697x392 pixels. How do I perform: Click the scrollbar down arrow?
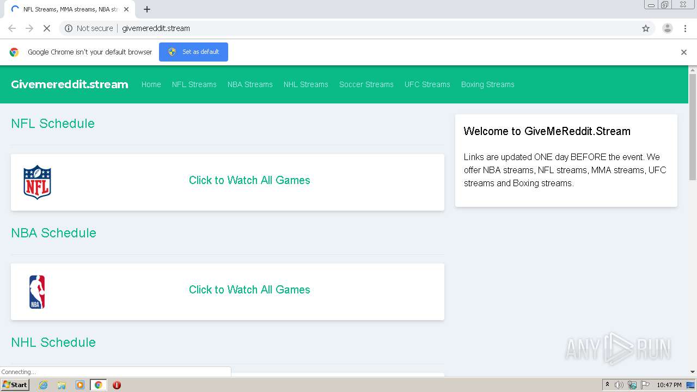coord(693,372)
